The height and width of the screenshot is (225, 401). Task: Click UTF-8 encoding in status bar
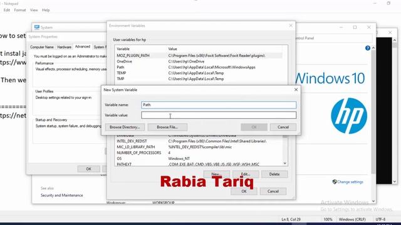380,219
